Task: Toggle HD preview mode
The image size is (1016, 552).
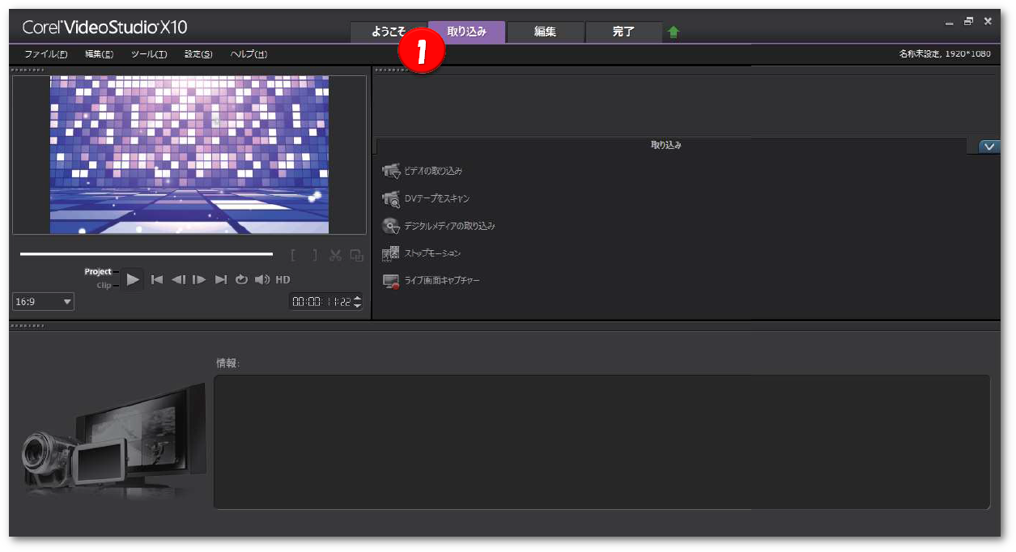Action: (283, 279)
